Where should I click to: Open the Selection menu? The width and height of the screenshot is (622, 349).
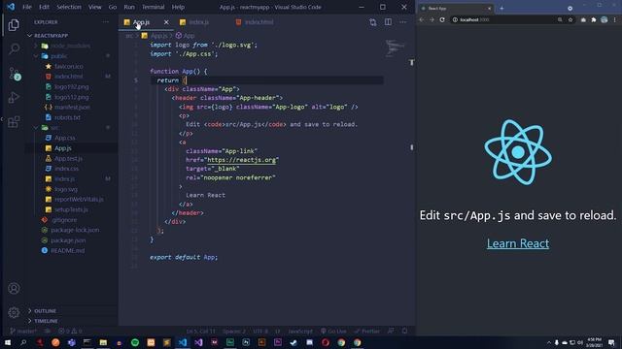point(69,7)
